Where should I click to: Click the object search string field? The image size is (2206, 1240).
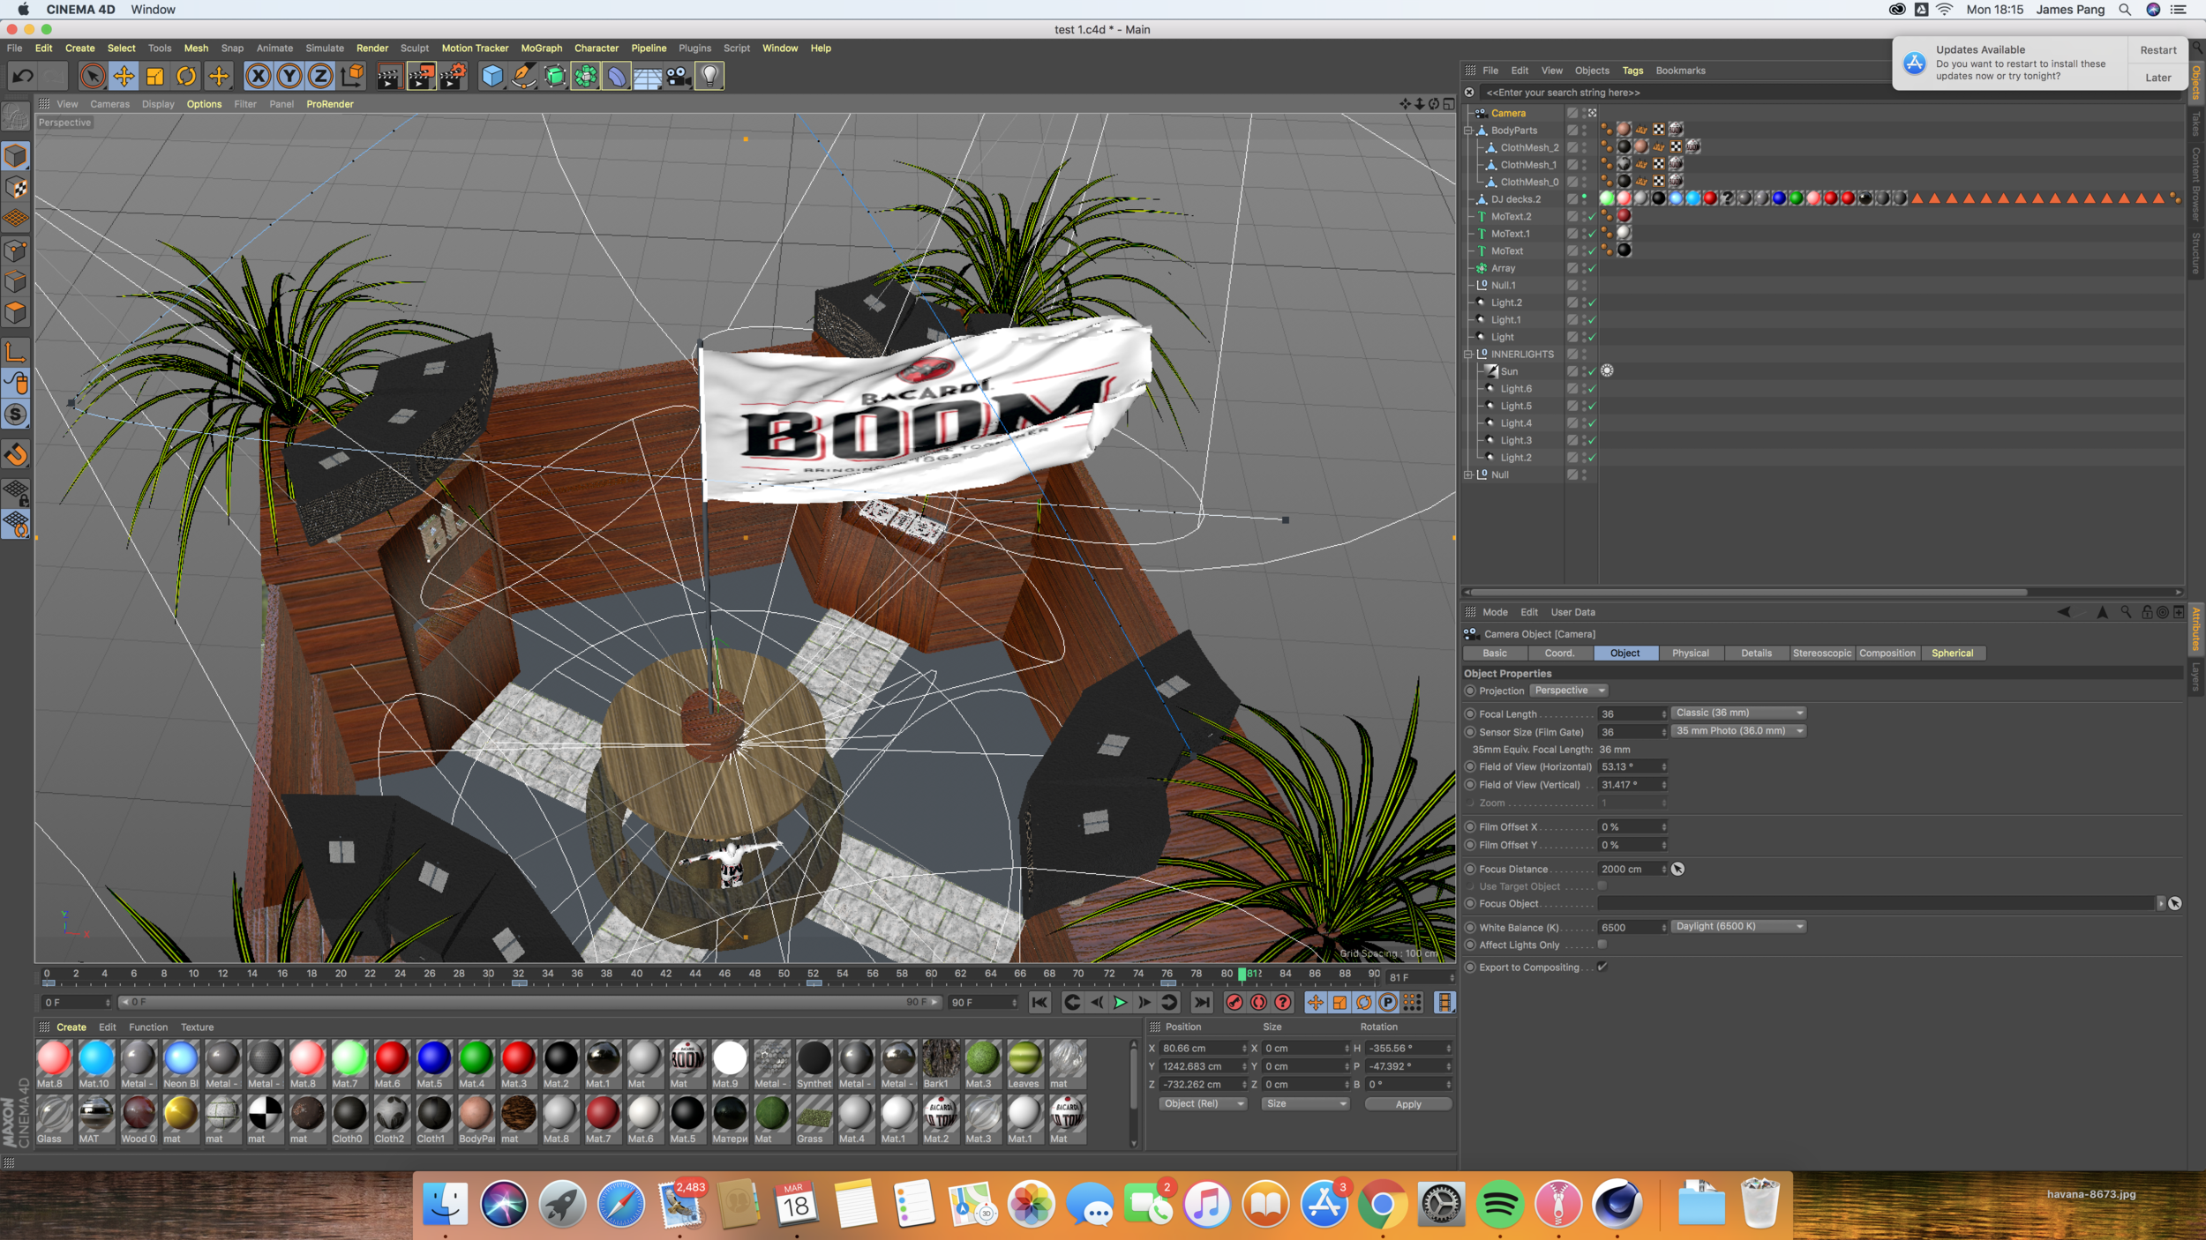(1827, 93)
